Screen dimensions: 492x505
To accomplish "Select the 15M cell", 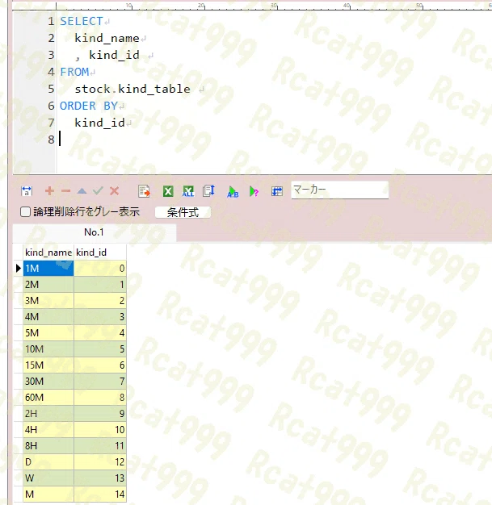I will point(48,365).
